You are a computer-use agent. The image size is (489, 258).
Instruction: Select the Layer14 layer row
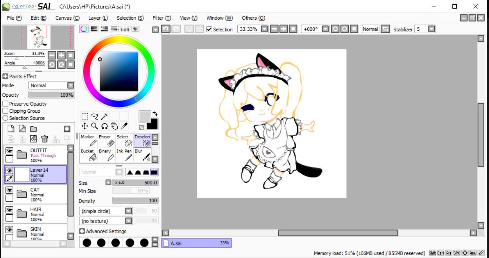coord(35,175)
